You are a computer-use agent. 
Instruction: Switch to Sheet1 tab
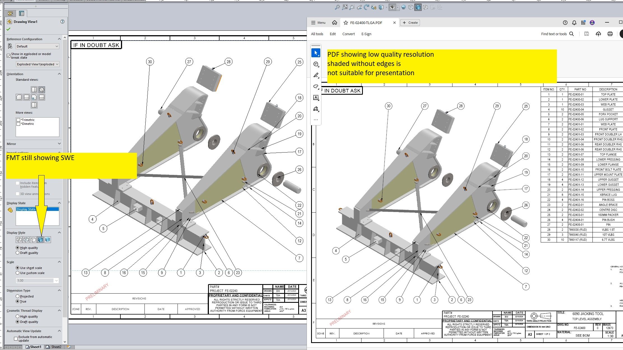click(33, 347)
